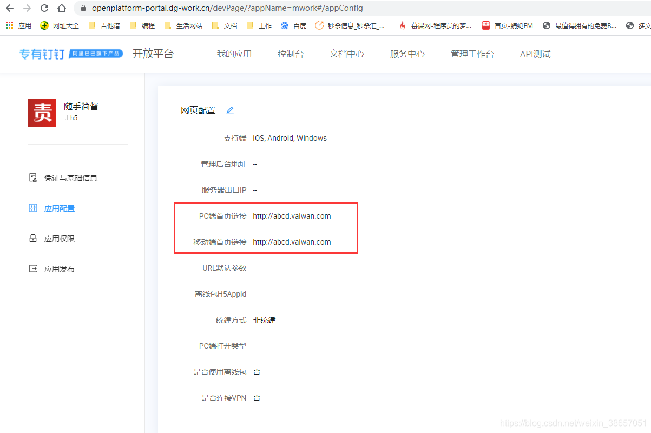The image size is (651, 433).
Task: Go to browser home icon
Action: point(62,8)
